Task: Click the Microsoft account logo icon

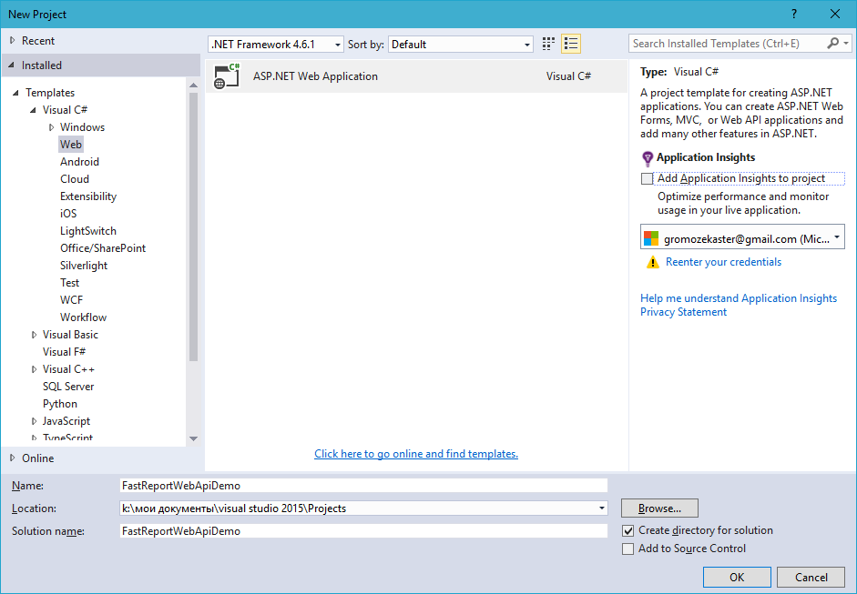Action: click(651, 238)
